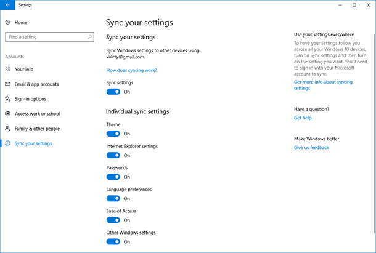Click the Email & app accounts envelope icon
Viewport: 376px width, 253px height.
coord(7,84)
